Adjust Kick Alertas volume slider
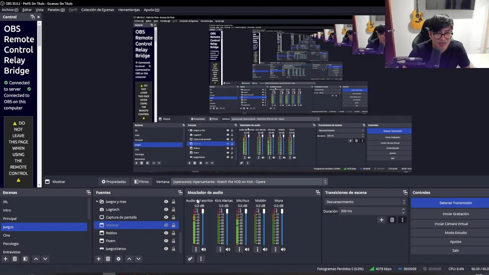 click(227, 227)
